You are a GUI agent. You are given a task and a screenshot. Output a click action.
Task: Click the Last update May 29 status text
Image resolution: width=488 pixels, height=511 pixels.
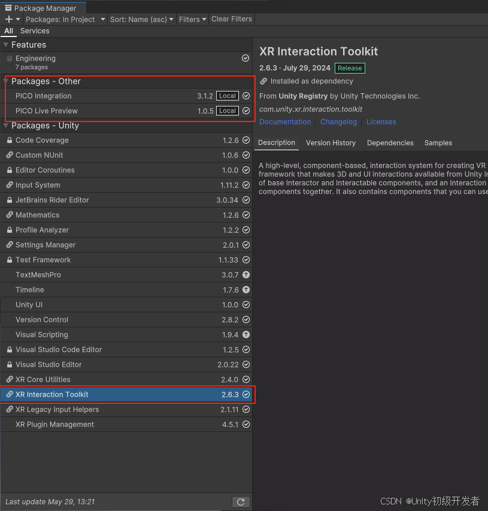tap(50, 502)
